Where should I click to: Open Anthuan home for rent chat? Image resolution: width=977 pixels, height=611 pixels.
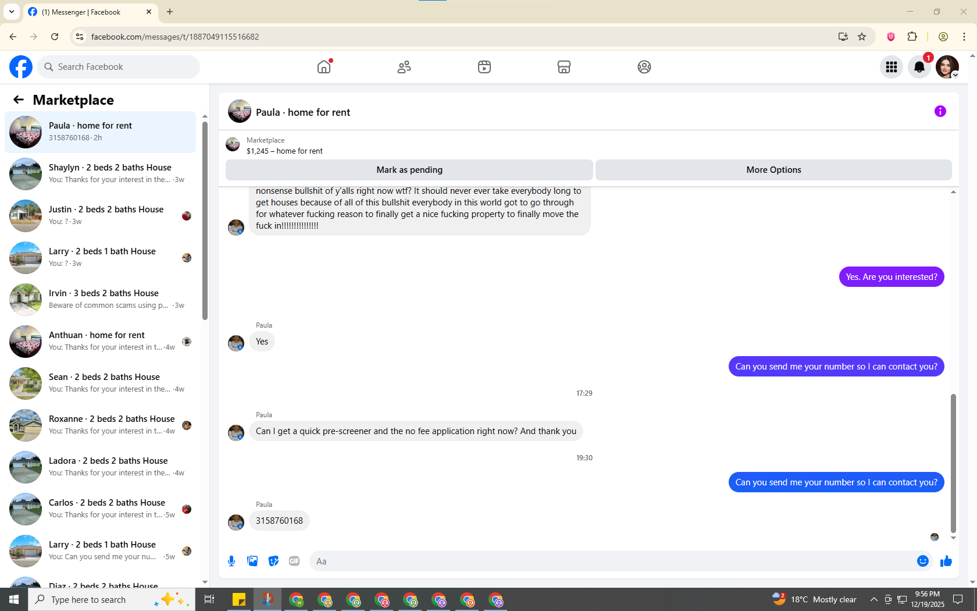(x=101, y=342)
